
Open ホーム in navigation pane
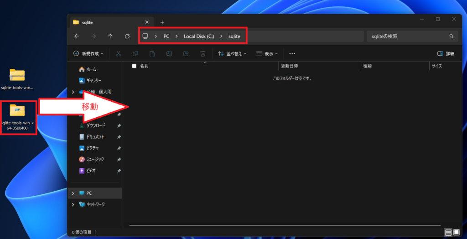tap(88, 69)
